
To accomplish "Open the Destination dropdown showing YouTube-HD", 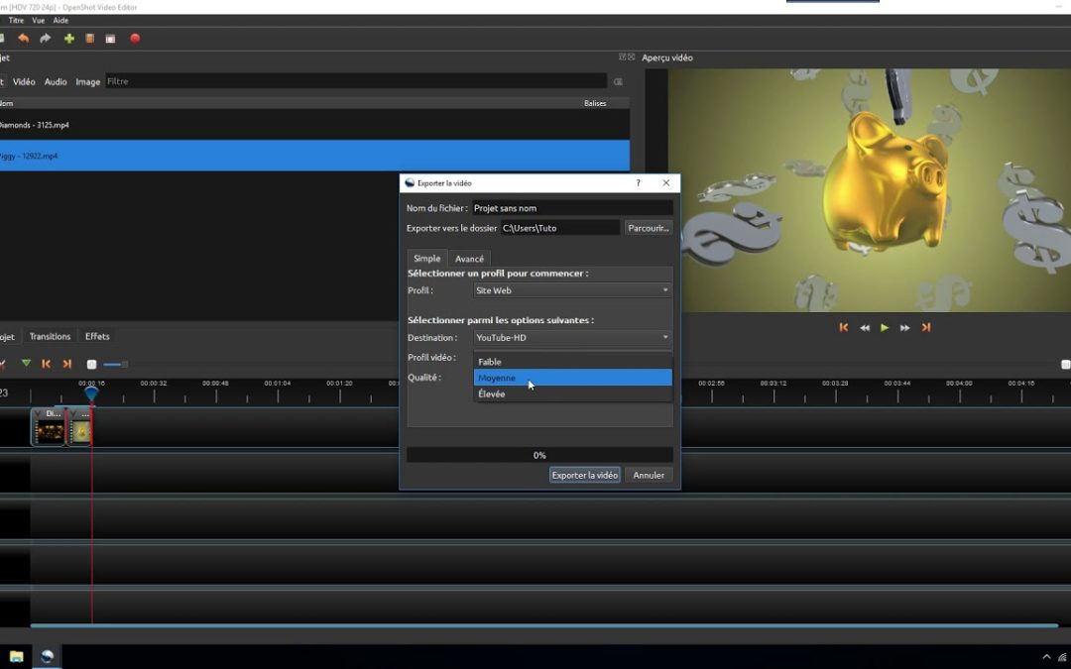I will 572,338.
